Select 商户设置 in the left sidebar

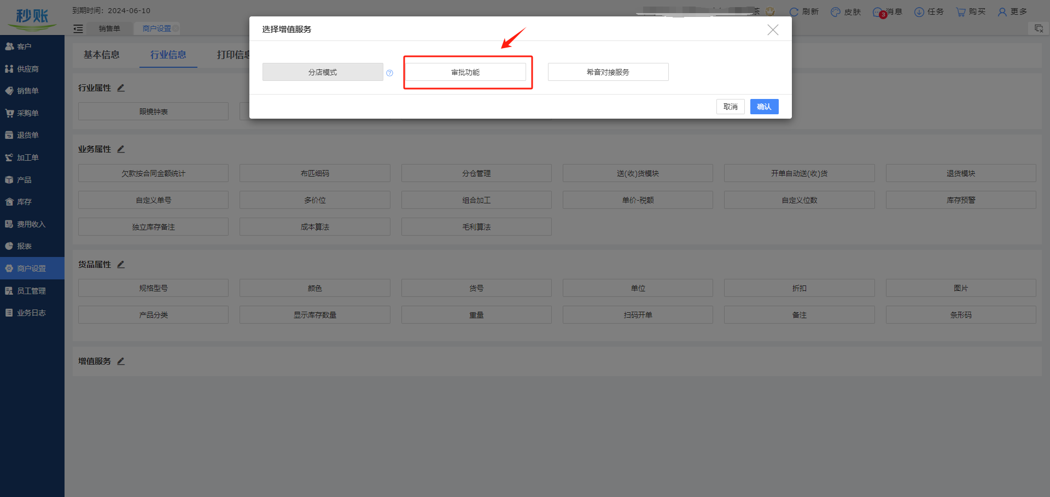[32, 268]
